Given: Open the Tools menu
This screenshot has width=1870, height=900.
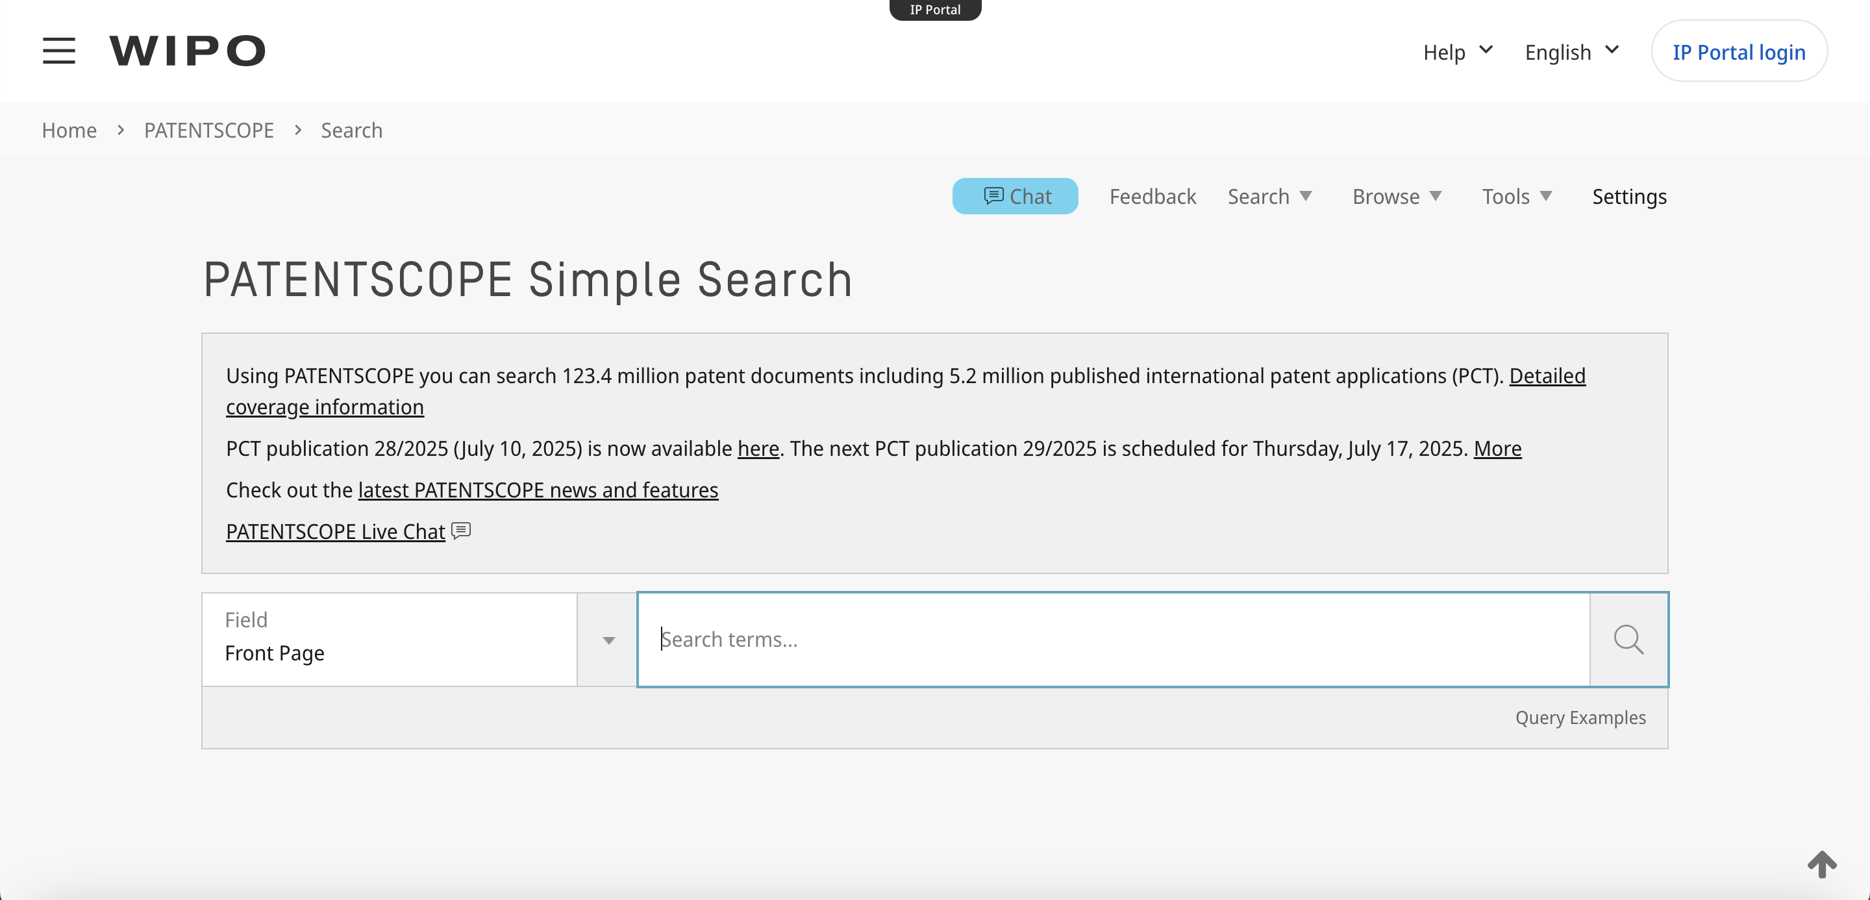Looking at the screenshot, I should [1517, 196].
